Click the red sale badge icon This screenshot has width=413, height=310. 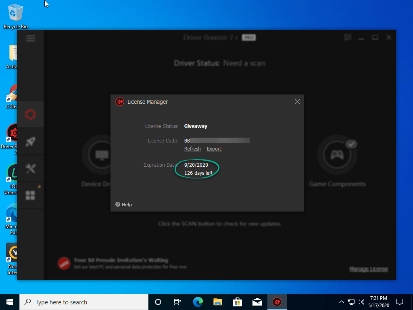pos(64,263)
